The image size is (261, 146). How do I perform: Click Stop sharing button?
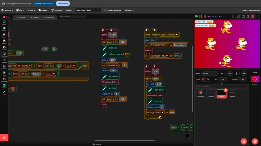pos(63,3)
